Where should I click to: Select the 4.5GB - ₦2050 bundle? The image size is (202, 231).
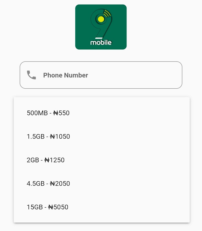click(102, 184)
